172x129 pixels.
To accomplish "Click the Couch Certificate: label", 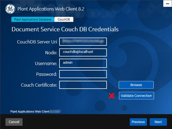I will pyautogui.click(x=39, y=85).
